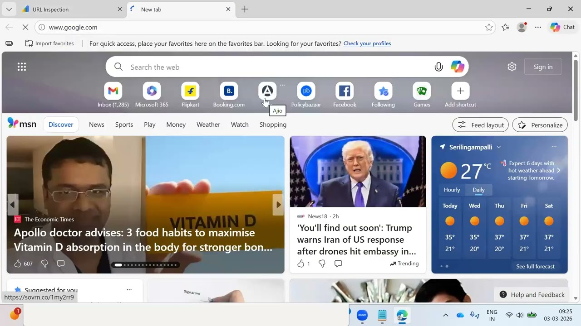The height and width of the screenshot is (326, 581).
Task: Expand the Serilingampalli location dropdown
Action: [x=498, y=147]
